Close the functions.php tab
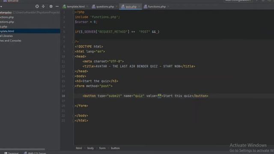This screenshot has width=274, height=154. [168, 7]
